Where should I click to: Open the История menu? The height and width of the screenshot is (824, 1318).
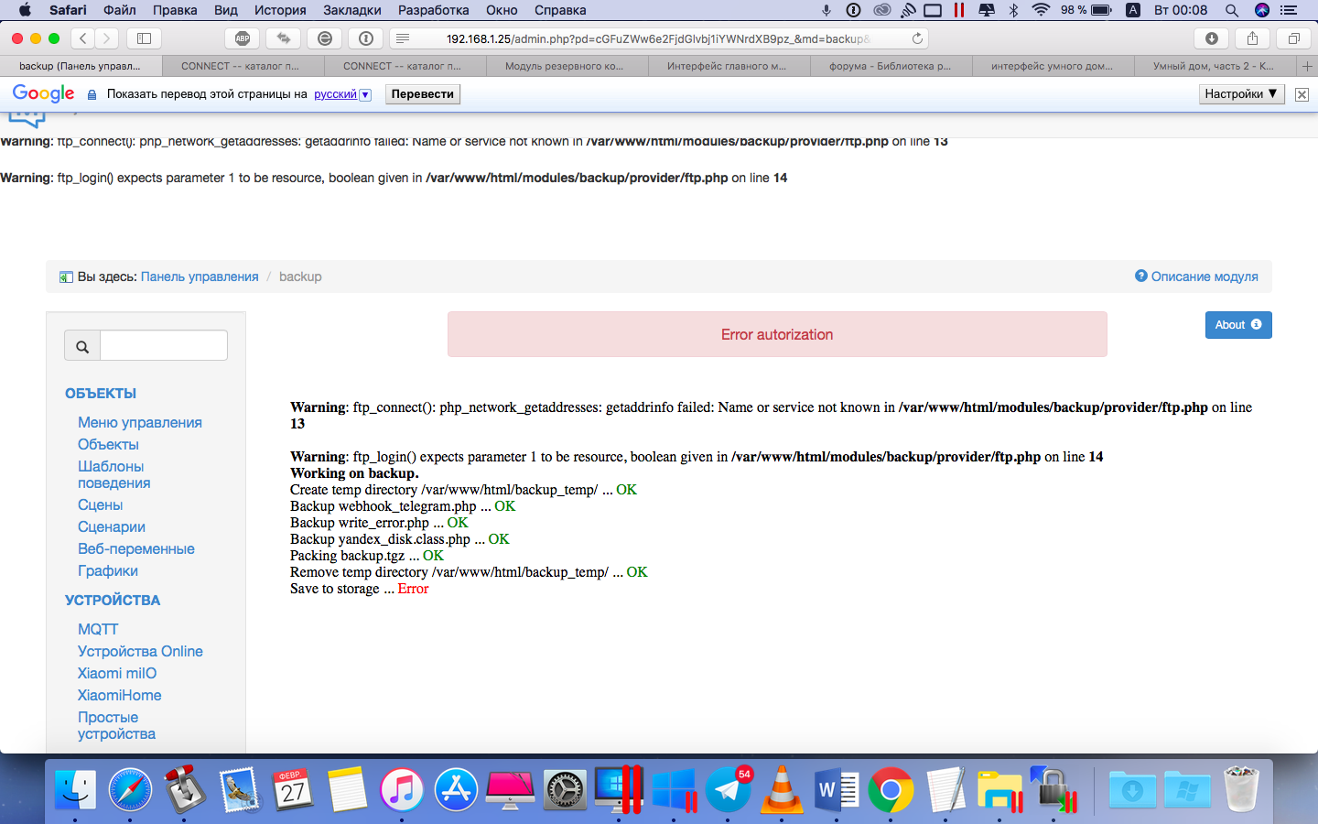click(x=280, y=10)
